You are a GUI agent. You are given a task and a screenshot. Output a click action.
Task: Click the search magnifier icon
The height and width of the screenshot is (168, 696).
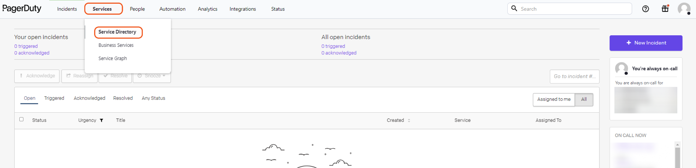pos(514,8)
